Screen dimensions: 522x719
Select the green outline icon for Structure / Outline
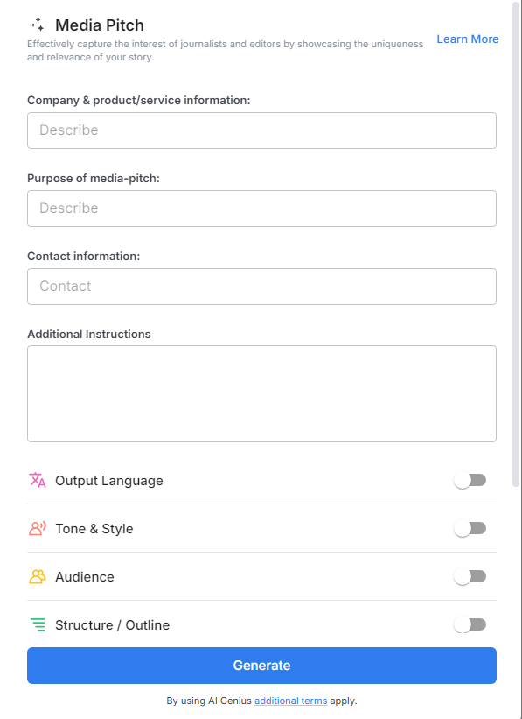point(36,624)
